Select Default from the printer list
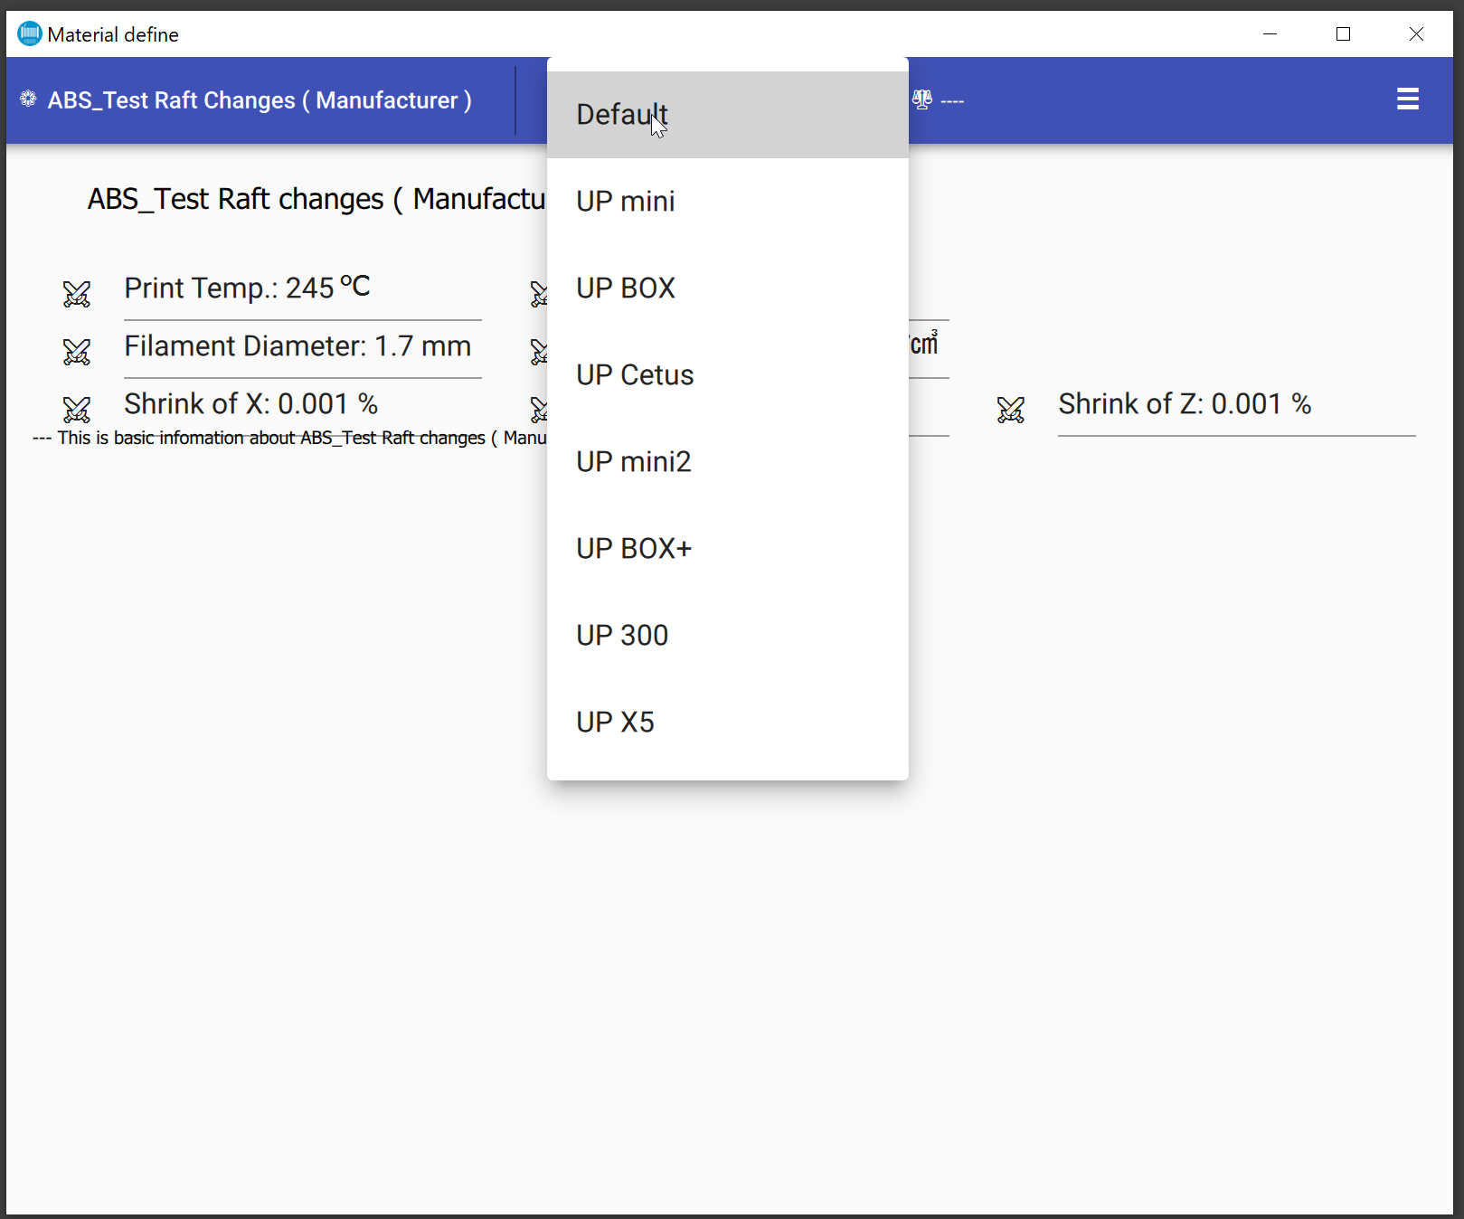1464x1219 pixels. (x=728, y=115)
